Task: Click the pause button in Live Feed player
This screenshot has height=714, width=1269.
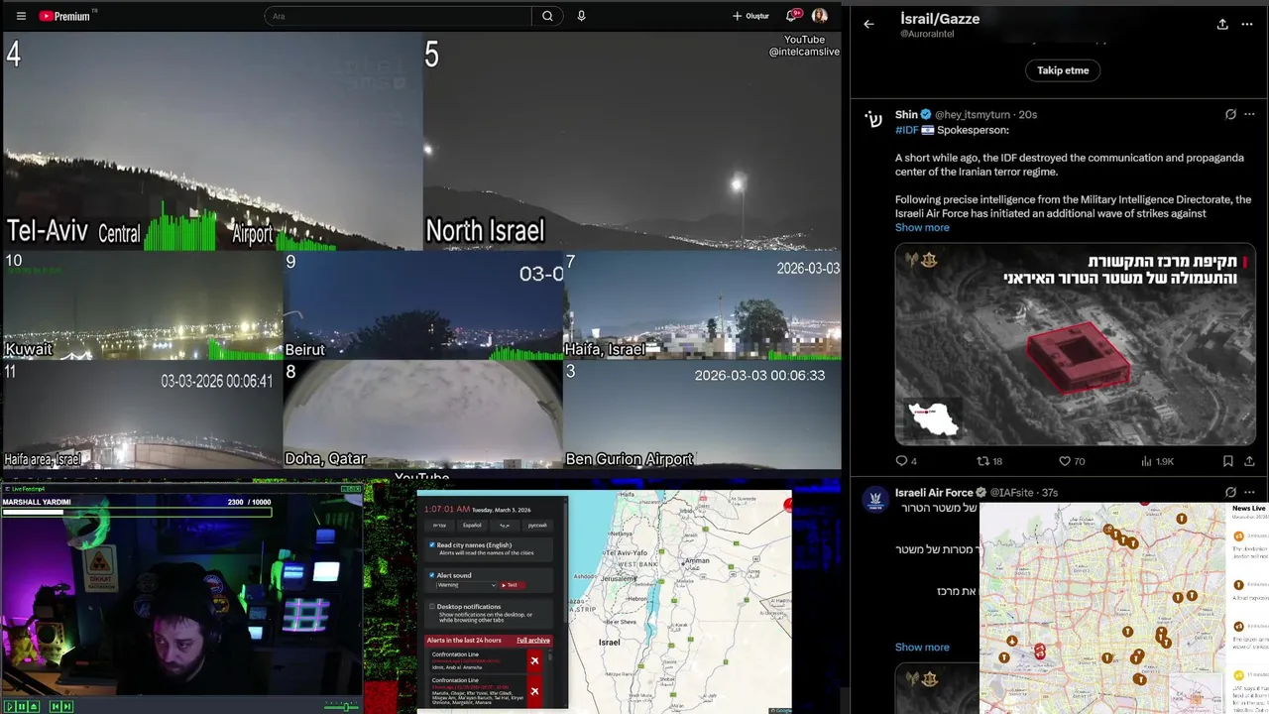Action: point(22,706)
